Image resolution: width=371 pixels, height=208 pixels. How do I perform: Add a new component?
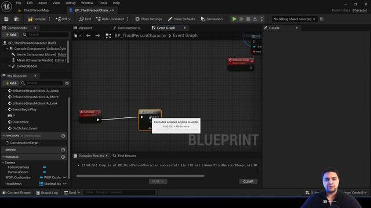coord(10,35)
